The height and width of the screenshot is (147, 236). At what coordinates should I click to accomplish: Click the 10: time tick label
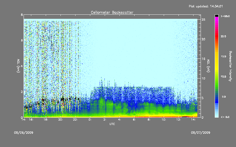point(164,120)
